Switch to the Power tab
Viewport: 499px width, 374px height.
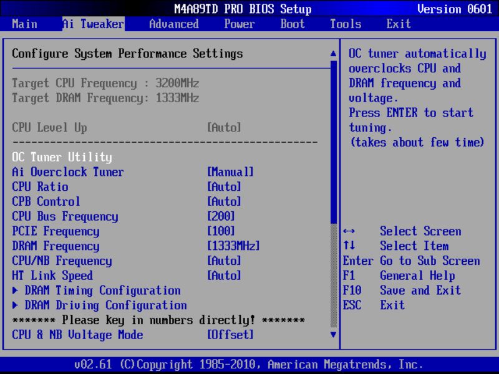239,24
